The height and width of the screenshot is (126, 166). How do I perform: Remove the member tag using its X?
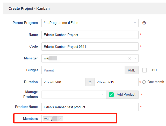point(60,119)
